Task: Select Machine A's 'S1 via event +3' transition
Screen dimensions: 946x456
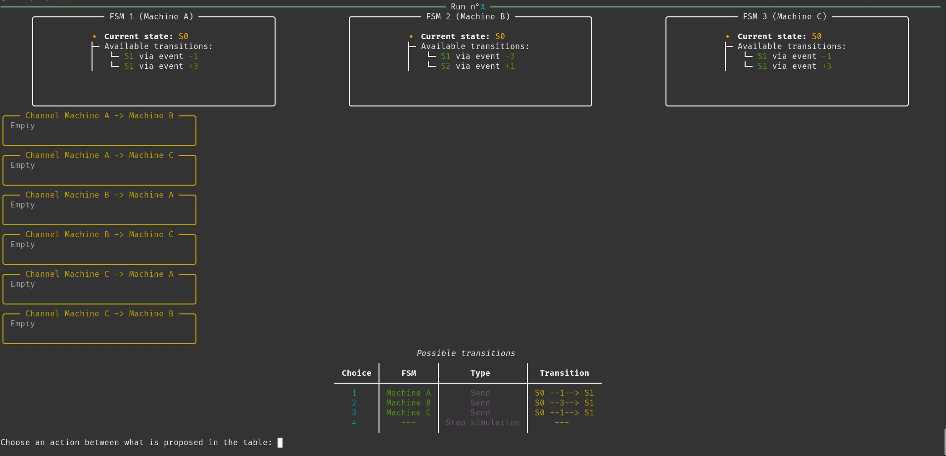Action: pos(161,66)
